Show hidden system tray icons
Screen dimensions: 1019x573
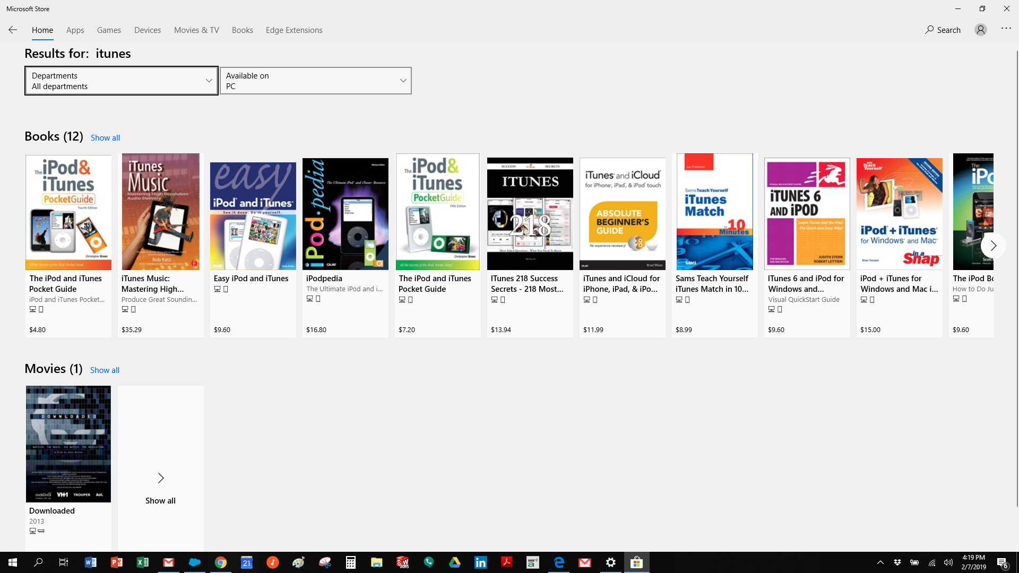pyautogui.click(x=880, y=562)
